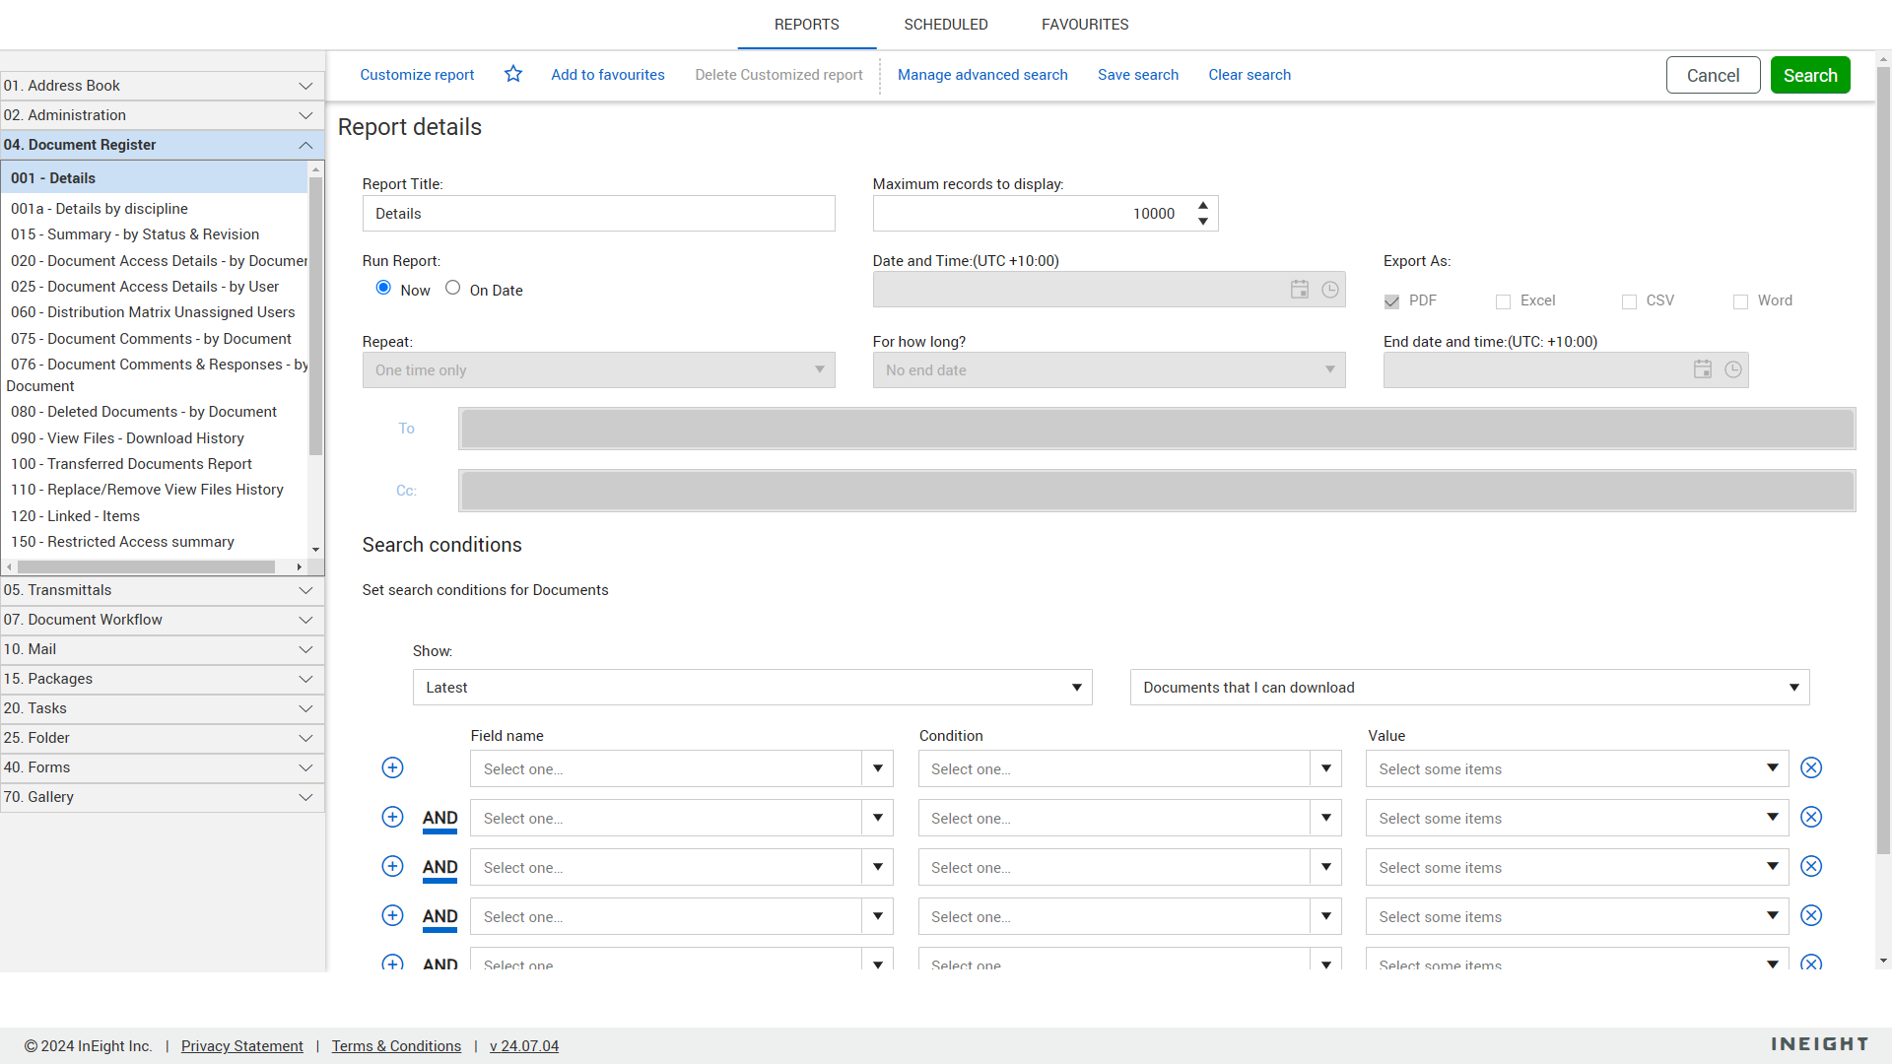Open the End date calendar picker
Screen dimensions: 1892x1064
point(1702,369)
